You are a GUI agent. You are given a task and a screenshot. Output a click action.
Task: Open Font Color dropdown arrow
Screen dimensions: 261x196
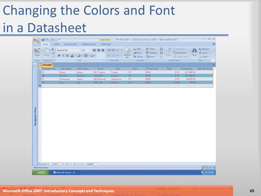[75, 56]
